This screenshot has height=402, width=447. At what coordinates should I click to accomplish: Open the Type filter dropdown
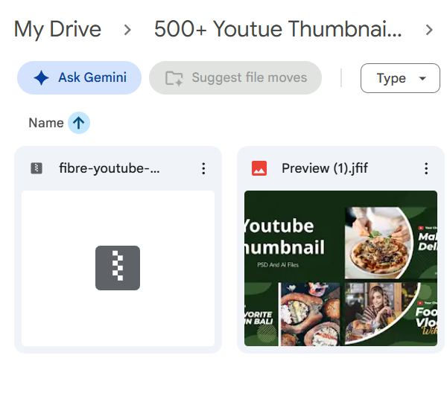tap(400, 78)
